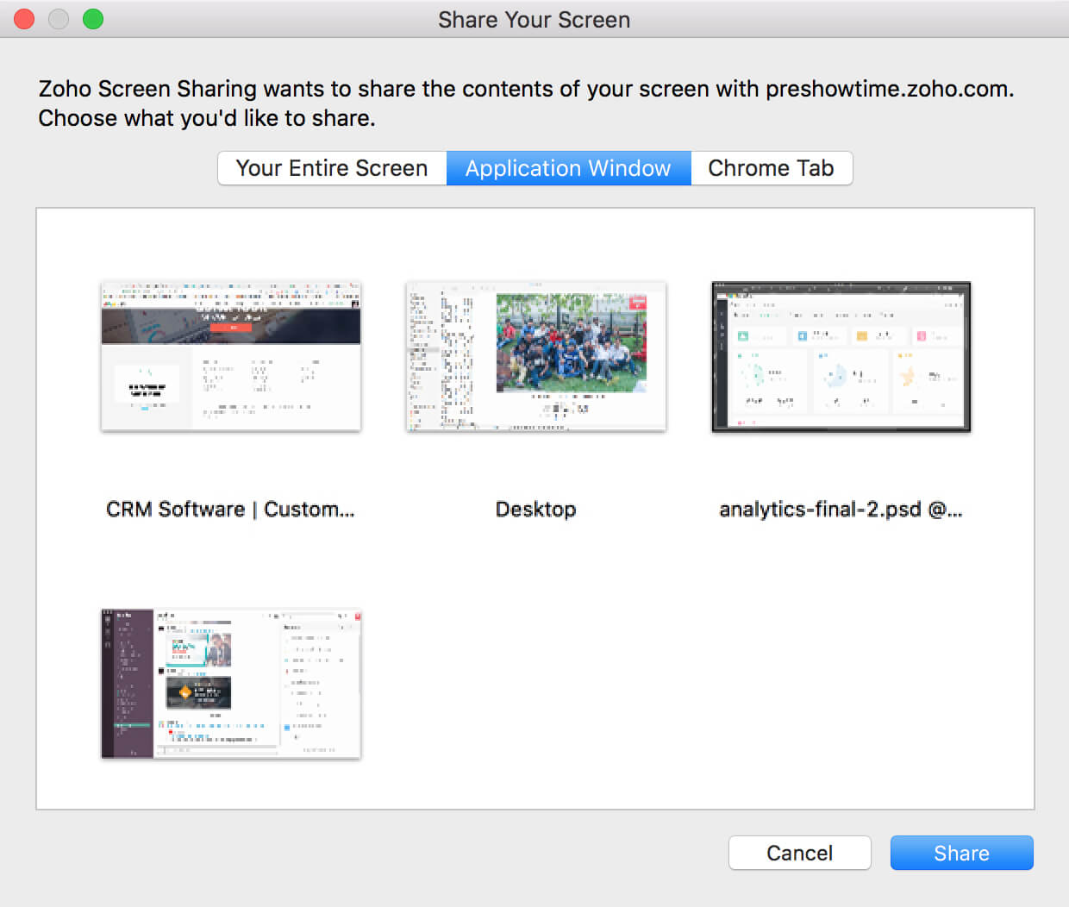The width and height of the screenshot is (1069, 907).
Task: Click the 'analytics-final-2.psd @...' label
Action: tap(841, 510)
